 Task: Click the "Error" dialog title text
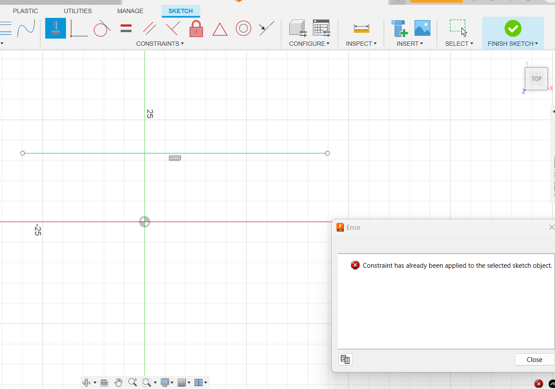(354, 227)
